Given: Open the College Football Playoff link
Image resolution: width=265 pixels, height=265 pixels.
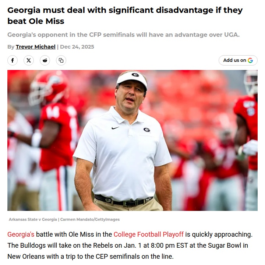Looking at the screenshot, I should [148, 234].
